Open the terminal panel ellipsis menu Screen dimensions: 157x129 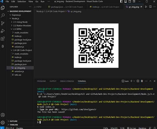coord(146,81)
